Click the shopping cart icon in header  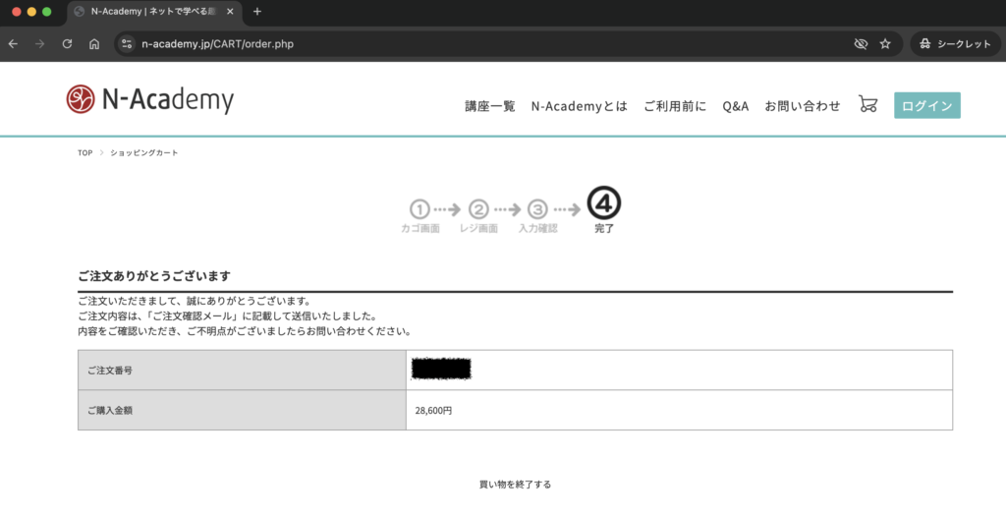(x=867, y=104)
